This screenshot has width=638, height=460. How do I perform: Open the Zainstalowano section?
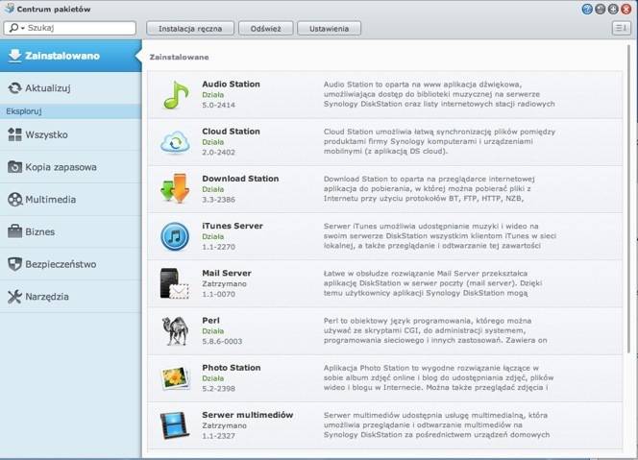pyautogui.click(x=71, y=56)
